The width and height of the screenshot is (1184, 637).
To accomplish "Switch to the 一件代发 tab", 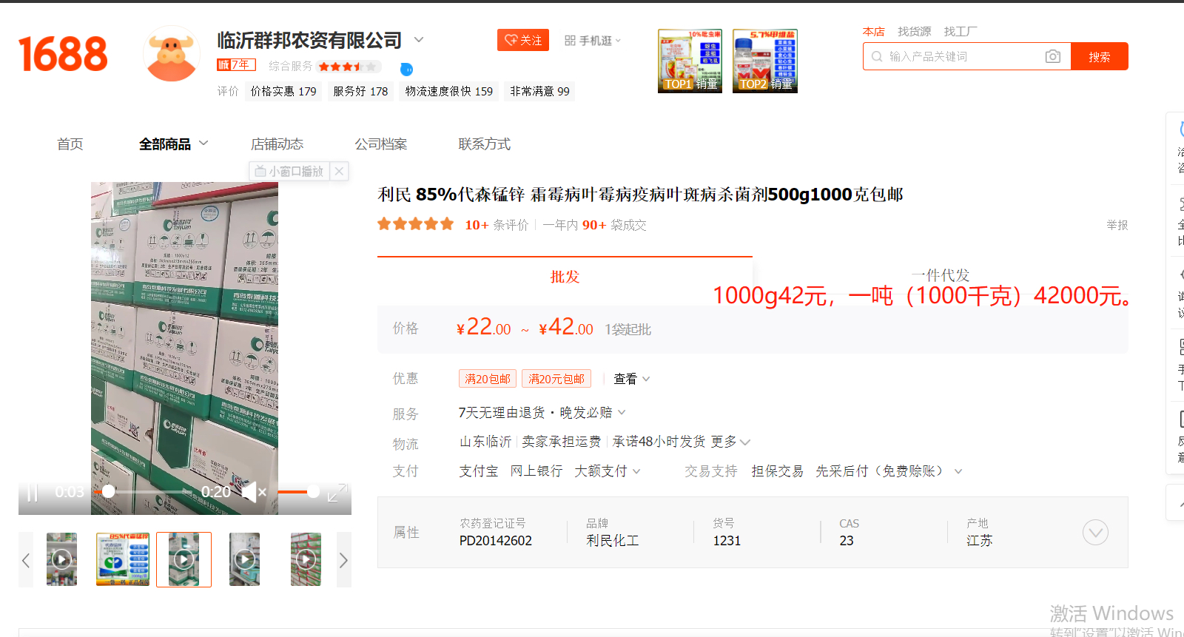I will [941, 275].
